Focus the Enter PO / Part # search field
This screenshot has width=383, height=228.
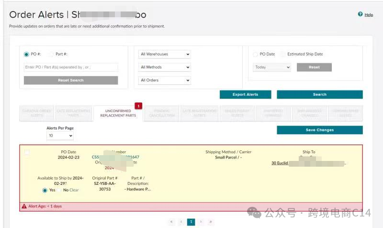coord(71,67)
